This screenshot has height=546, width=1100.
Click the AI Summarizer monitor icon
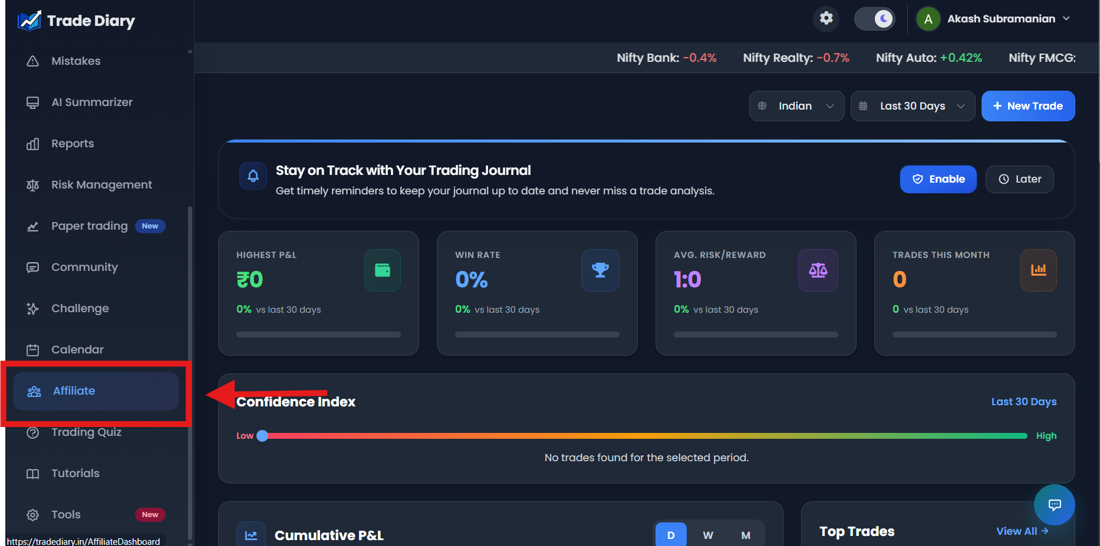click(33, 102)
